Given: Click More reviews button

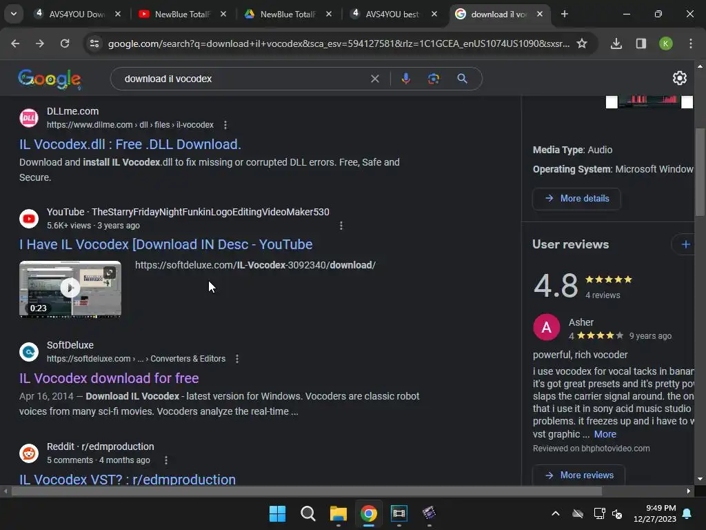Looking at the screenshot, I should pos(579,475).
